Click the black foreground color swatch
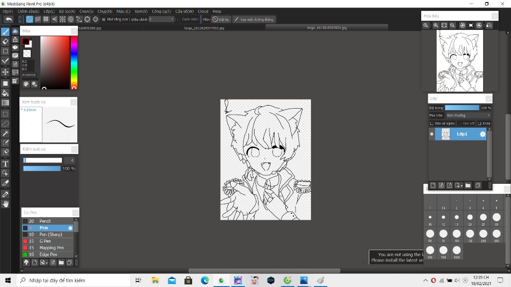The image size is (511, 287). tap(25, 41)
